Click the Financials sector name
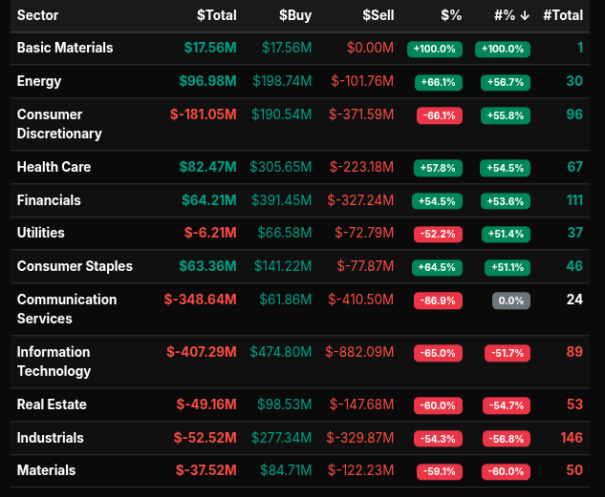605x497 pixels. 49,200
